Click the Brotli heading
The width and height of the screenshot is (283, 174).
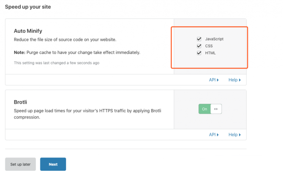tap(20, 102)
